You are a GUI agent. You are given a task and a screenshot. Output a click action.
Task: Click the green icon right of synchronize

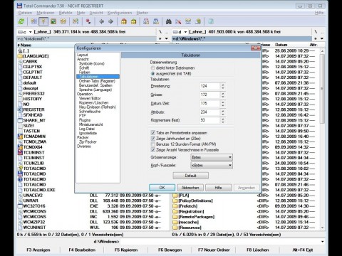point(198,21)
